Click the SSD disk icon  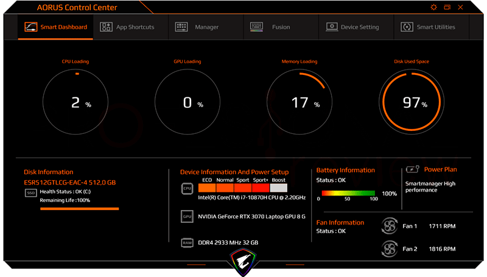pyautogui.click(x=31, y=193)
